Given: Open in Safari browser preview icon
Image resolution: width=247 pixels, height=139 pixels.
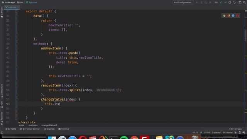Looking at the screenshot, I should pos(233,15).
